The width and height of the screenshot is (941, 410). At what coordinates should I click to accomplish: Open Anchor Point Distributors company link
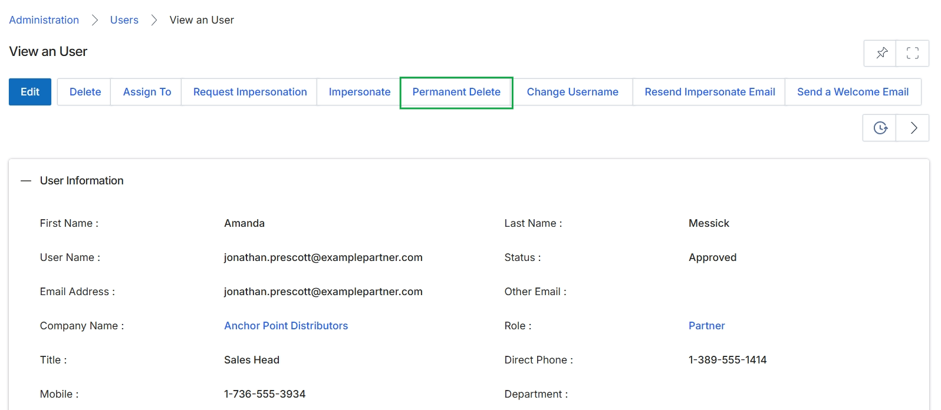tap(286, 326)
